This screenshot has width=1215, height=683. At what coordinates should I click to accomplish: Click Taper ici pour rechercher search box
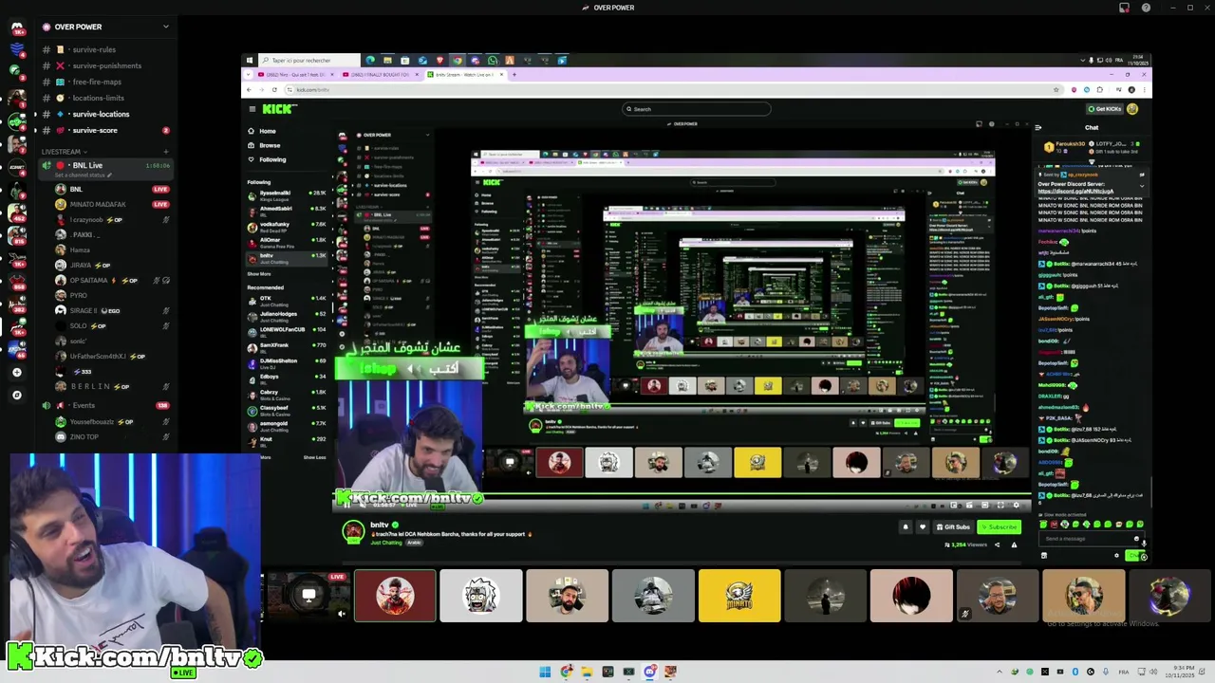coord(308,60)
